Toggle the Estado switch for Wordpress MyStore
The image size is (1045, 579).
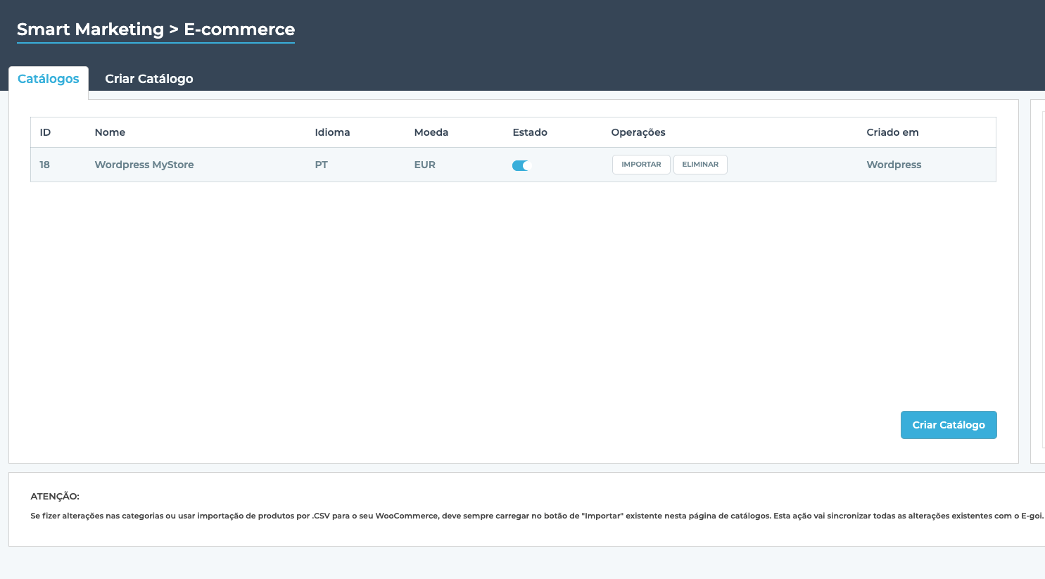[x=520, y=165]
